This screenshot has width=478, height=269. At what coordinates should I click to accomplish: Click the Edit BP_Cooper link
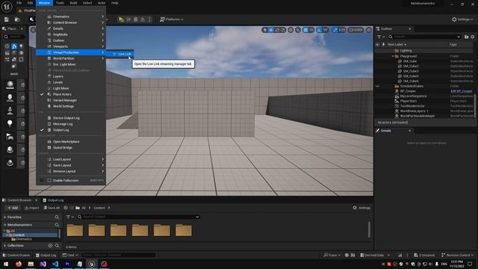click(462, 91)
